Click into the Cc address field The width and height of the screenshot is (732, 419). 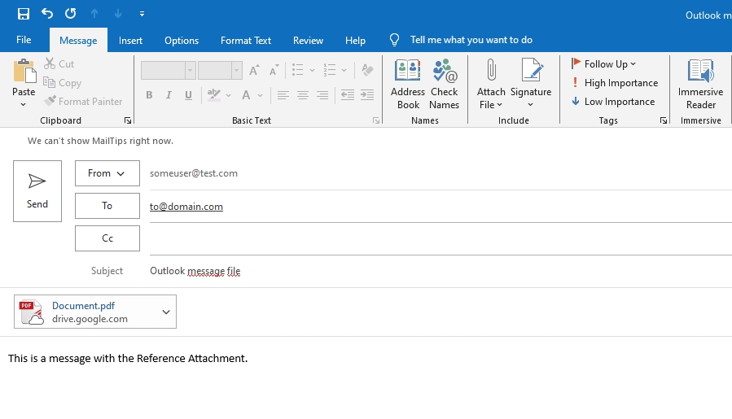pyautogui.click(x=440, y=238)
